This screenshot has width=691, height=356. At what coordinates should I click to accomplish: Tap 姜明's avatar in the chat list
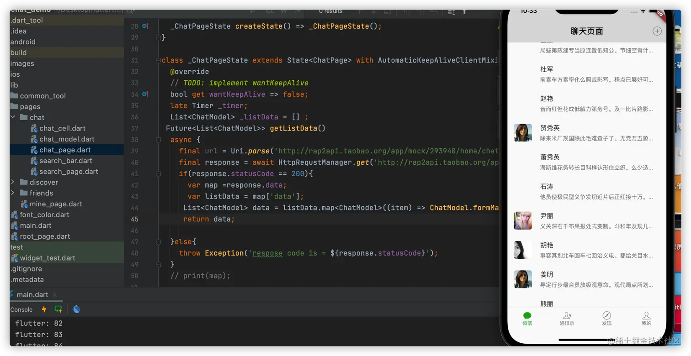(523, 279)
